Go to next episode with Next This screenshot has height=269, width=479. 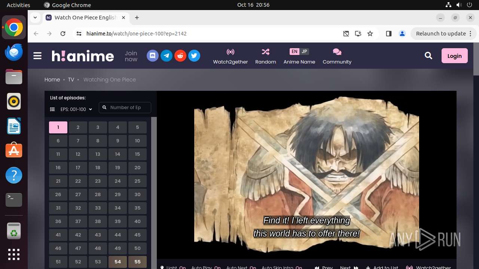pos(349,268)
